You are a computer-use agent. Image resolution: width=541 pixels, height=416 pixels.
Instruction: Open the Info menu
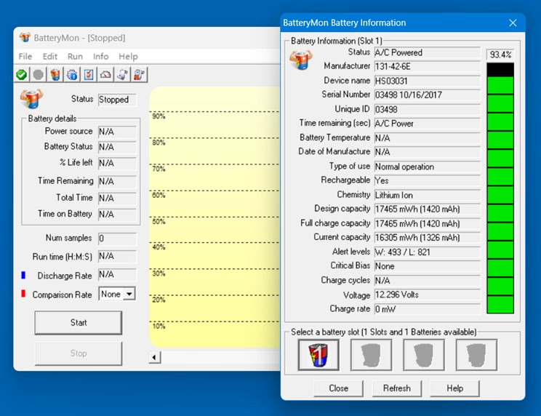(x=101, y=56)
